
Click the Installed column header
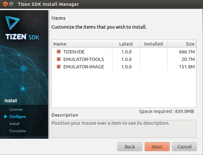coord(154,44)
